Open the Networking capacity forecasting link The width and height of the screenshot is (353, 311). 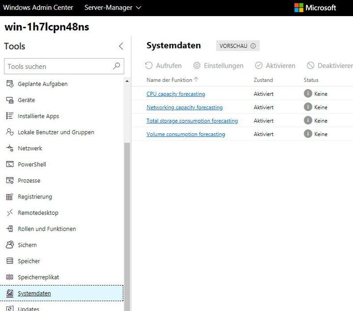pyautogui.click(x=185, y=107)
